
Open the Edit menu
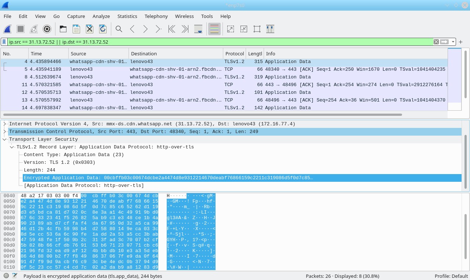(x=23, y=16)
